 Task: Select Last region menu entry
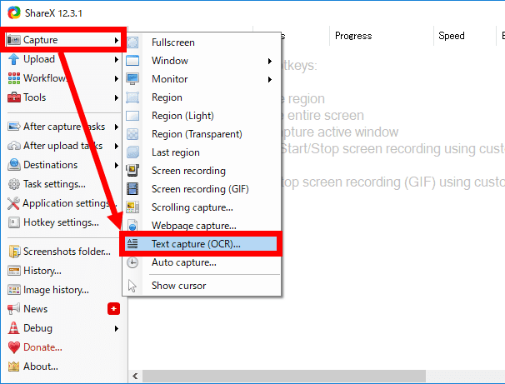coord(202,152)
